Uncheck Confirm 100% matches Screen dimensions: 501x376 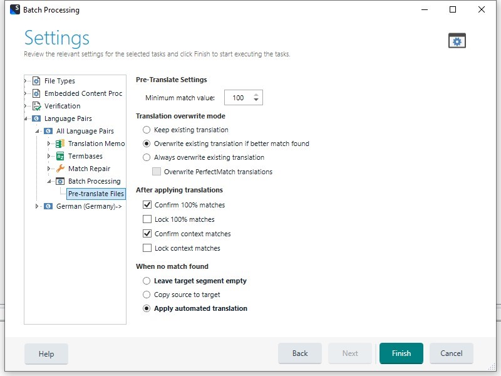click(x=147, y=205)
